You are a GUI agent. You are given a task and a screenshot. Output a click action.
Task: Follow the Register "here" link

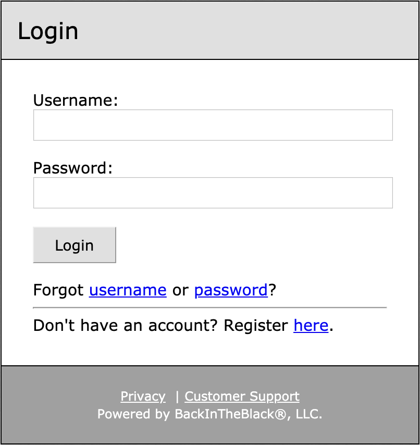coord(311,326)
